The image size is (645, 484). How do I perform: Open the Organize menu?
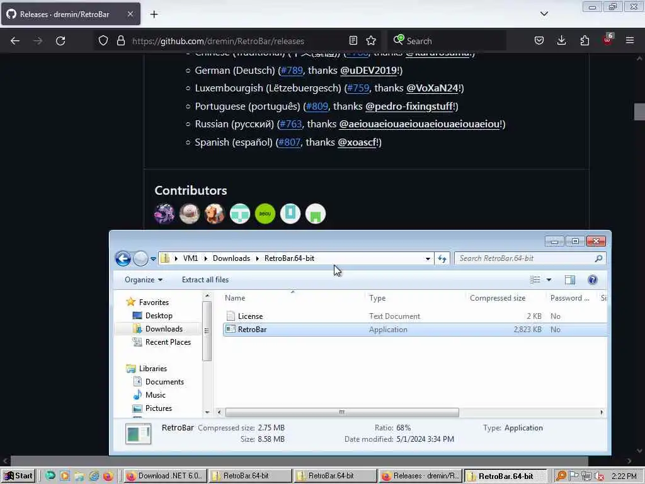click(x=144, y=280)
